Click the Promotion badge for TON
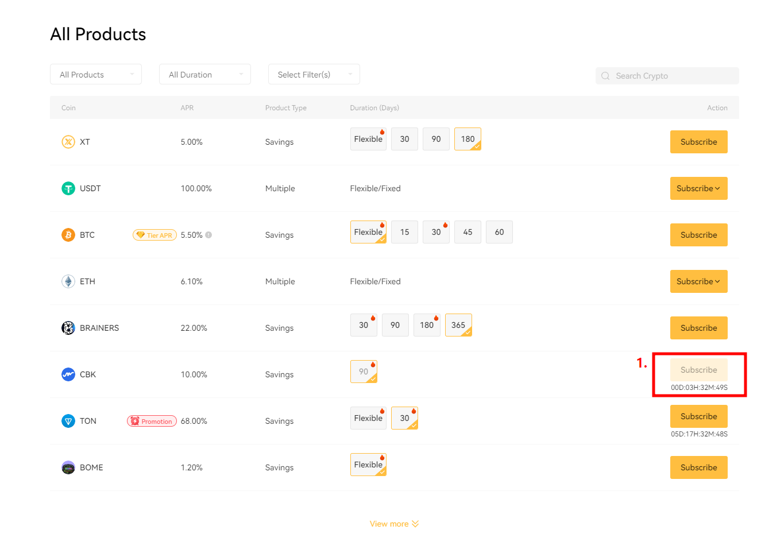This screenshot has width=761, height=549. pos(152,421)
